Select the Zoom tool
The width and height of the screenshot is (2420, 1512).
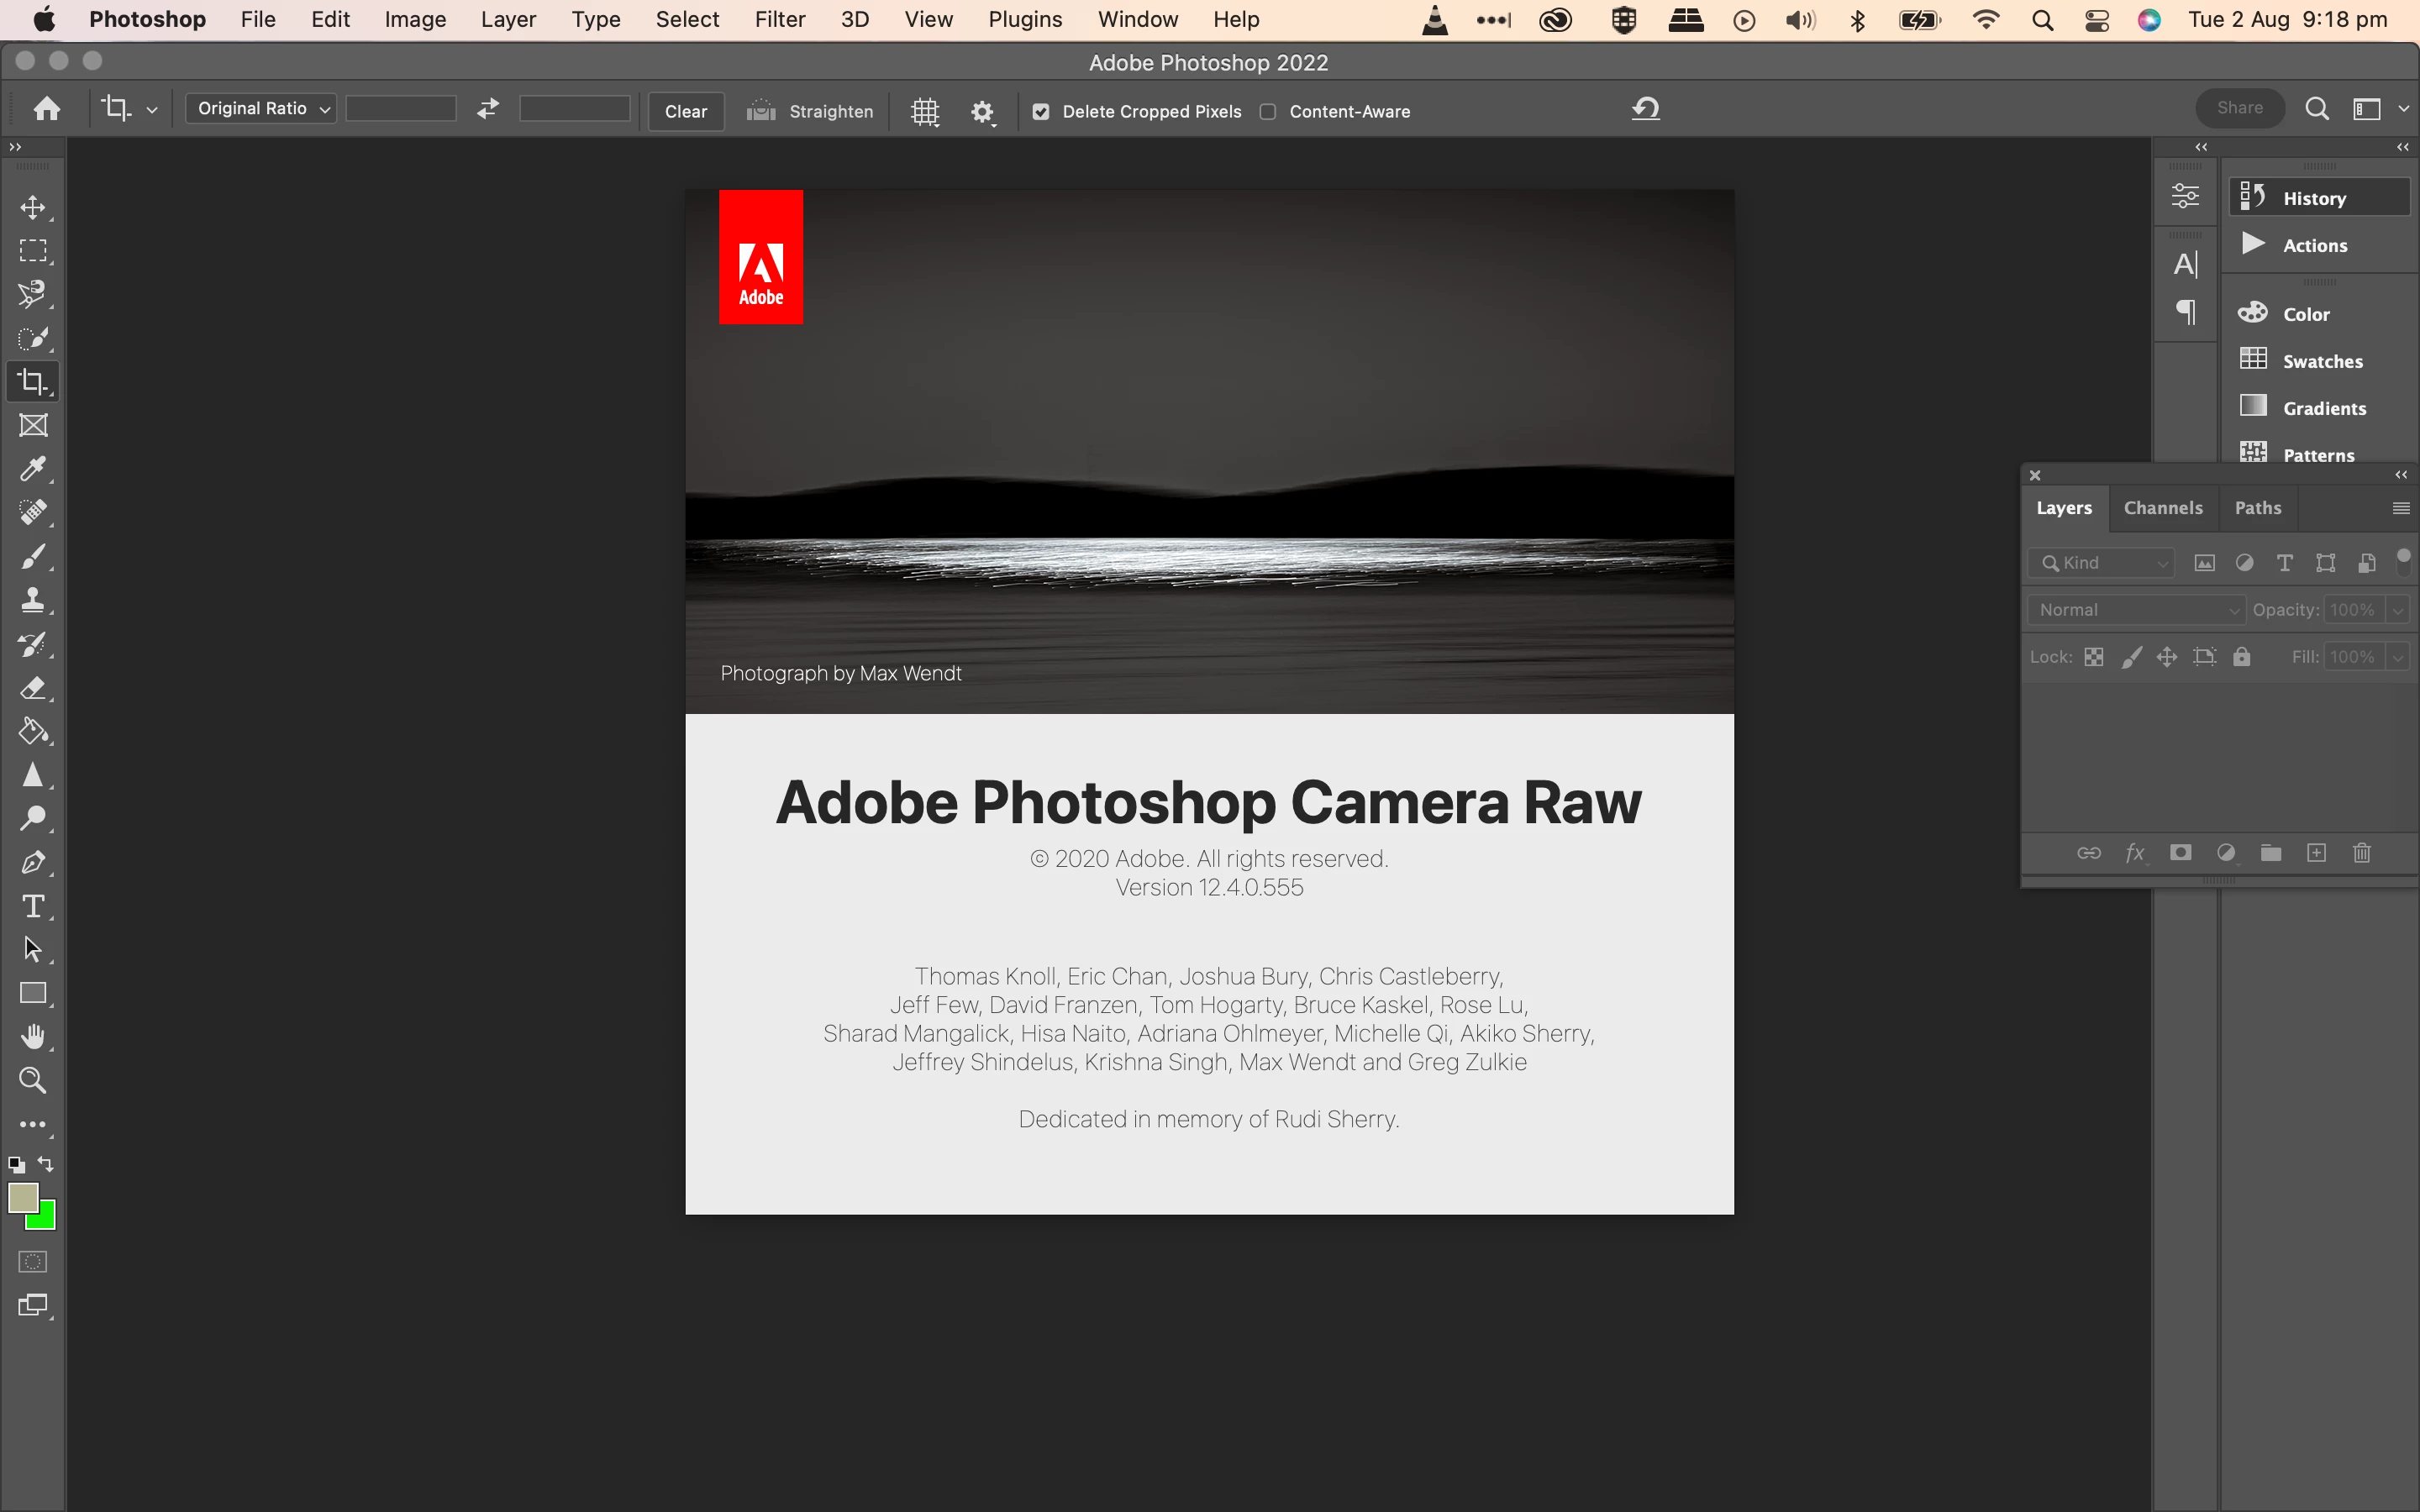(33, 1081)
